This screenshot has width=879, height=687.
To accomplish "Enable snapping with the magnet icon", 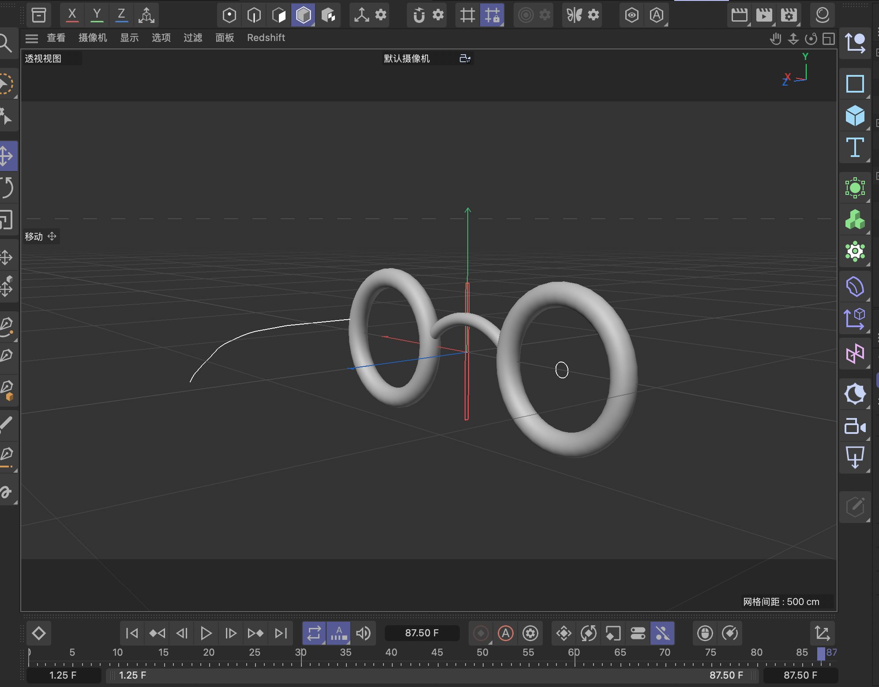I will (x=419, y=15).
